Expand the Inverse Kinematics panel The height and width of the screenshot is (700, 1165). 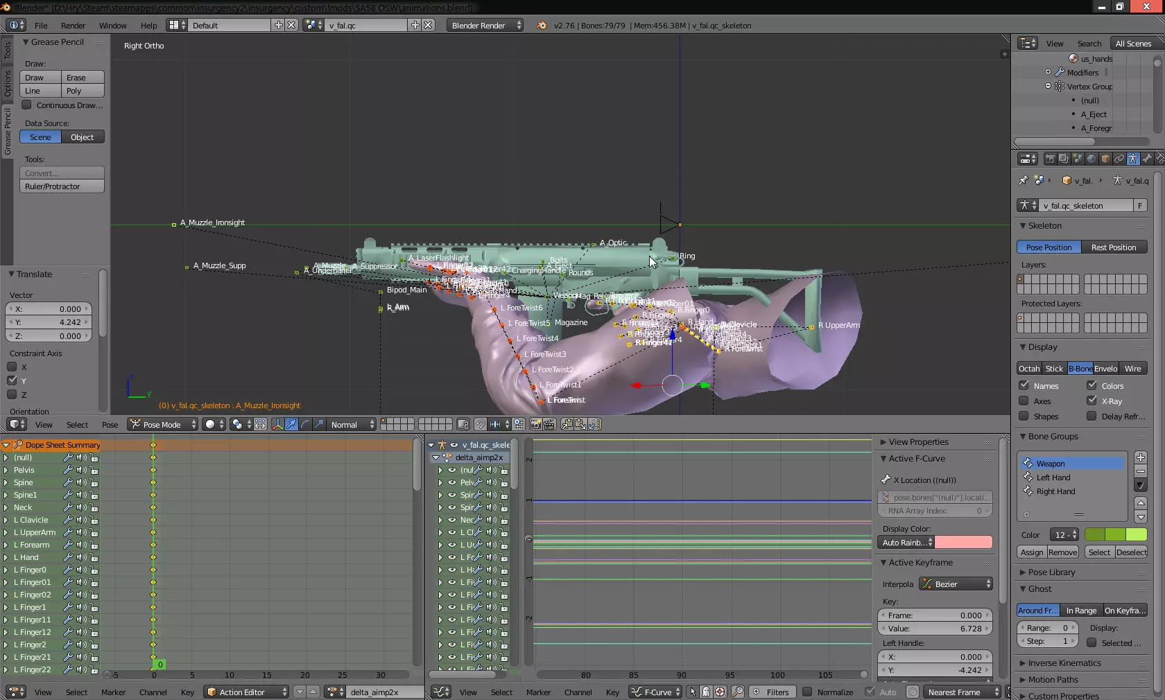pyautogui.click(x=1064, y=663)
